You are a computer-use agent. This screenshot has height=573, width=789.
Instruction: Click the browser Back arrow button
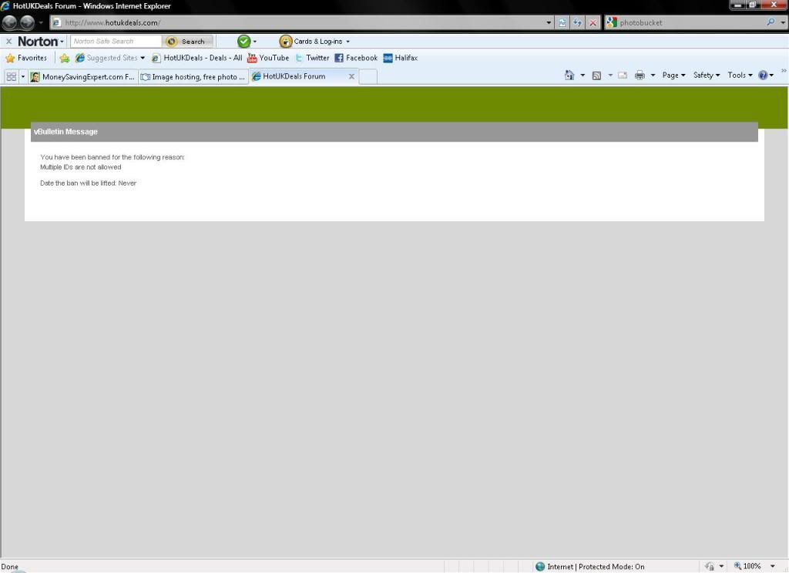coord(10,22)
